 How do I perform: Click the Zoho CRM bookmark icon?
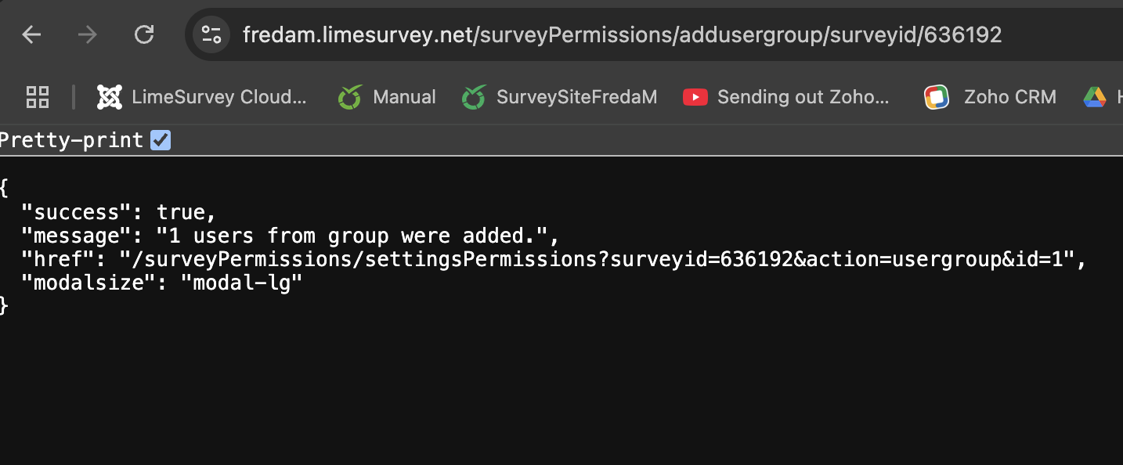(937, 97)
